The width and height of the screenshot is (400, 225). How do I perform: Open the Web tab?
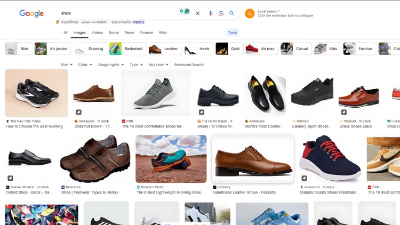click(163, 33)
